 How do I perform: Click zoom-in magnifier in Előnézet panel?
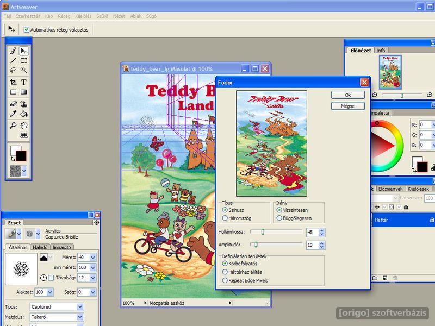pyautogui.click(x=430, y=95)
